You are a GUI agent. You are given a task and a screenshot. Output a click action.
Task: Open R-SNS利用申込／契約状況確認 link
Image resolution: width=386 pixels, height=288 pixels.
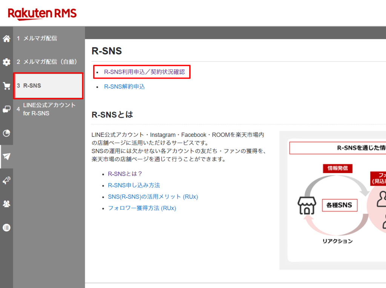[x=144, y=72]
